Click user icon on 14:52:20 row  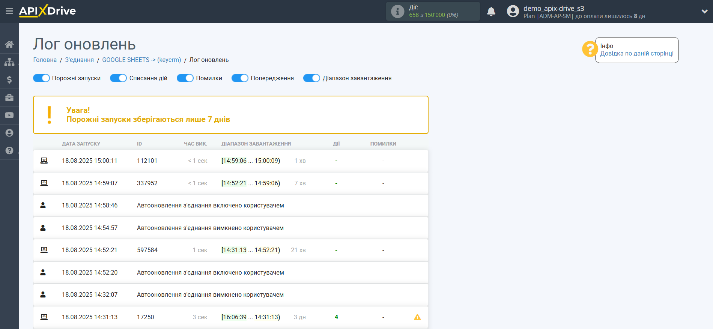(43, 272)
